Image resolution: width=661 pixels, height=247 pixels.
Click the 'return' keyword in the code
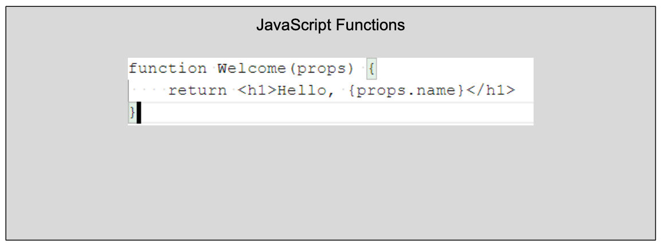197,90
